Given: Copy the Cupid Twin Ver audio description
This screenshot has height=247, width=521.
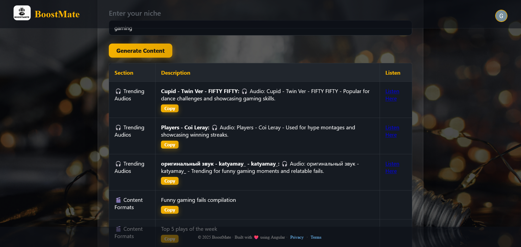Looking at the screenshot, I should pyautogui.click(x=170, y=108).
